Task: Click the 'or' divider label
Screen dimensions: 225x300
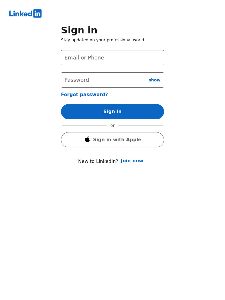Action: [x=112, y=125]
